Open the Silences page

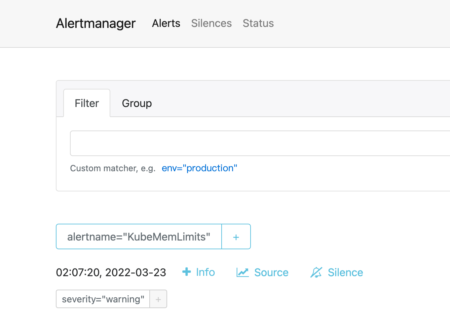tap(211, 23)
